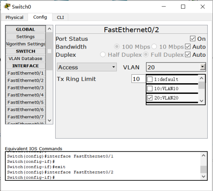Click the sidebar list scroll-down arrow
The height and width of the screenshot is (191, 213).
tap(50, 120)
